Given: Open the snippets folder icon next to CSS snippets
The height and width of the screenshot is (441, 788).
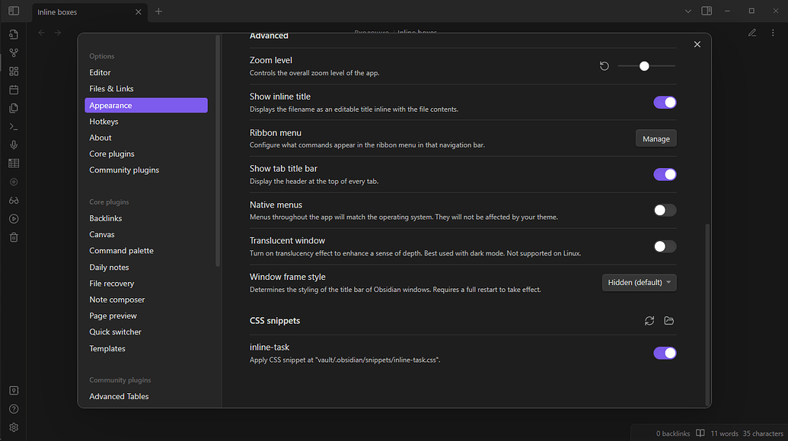Looking at the screenshot, I should point(669,321).
